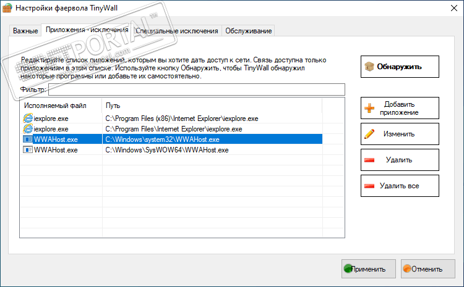Screen dimensions: 464x287
Task: Click the red minus icon beside Удалить
Action: 369,160
